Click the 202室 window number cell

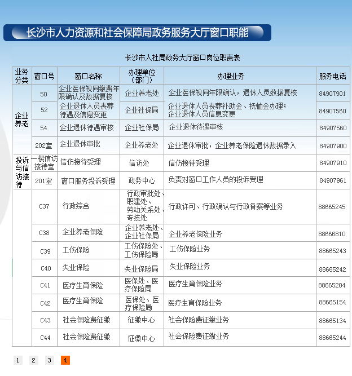pos(43,146)
